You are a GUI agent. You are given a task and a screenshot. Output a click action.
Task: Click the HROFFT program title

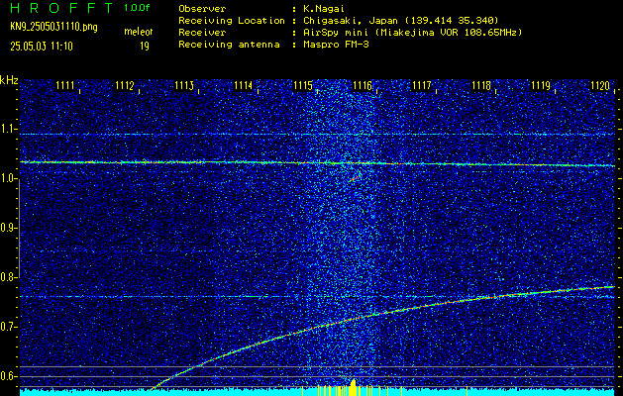pos(61,8)
